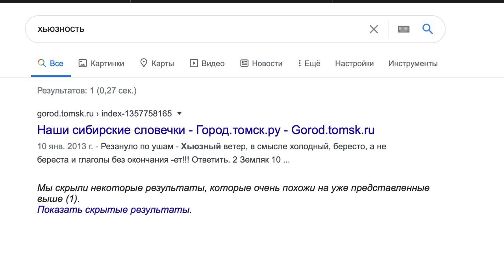Click the omitted-results notice Мы скрыли некоторые
The width and height of the screenshot is (504, 279).
[233, 193]
